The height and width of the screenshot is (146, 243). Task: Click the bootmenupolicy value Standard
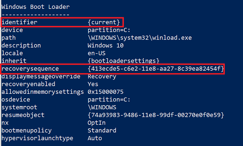102,131
